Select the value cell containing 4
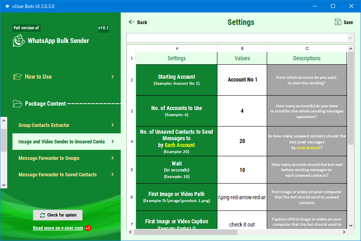 [x=242, y=111]
